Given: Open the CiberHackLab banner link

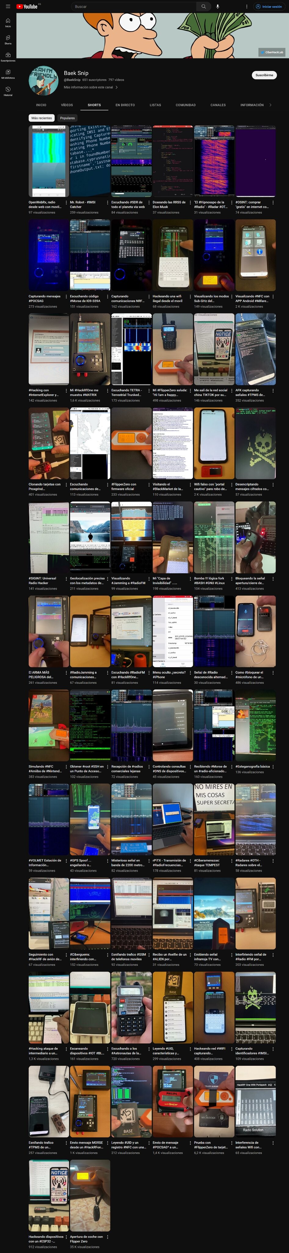Looking at the screenshot, I should [272, 52].
